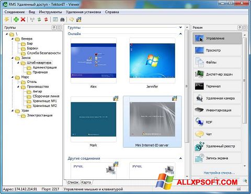Pin the Группы panel
Screen dimensions: 251x194
click(x=54, y=28)
